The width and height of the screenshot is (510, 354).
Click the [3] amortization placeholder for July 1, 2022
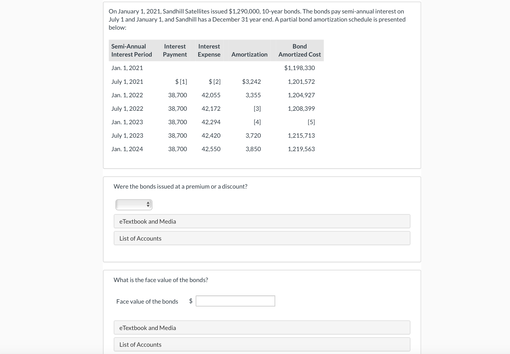click(257, 108)
